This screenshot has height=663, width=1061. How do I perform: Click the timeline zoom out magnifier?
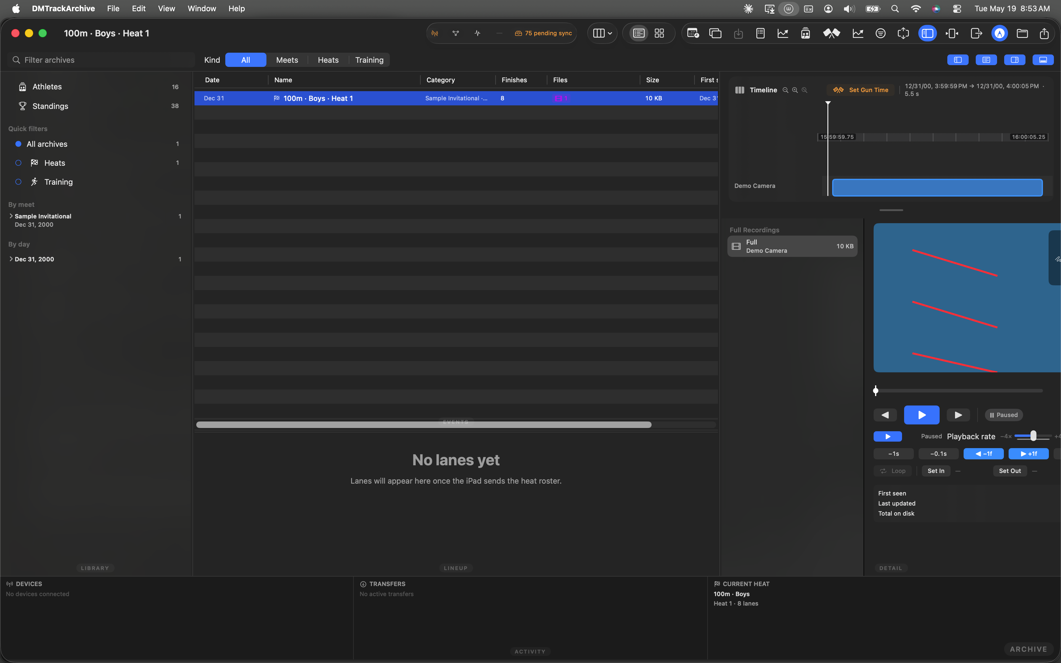[785, 90]
